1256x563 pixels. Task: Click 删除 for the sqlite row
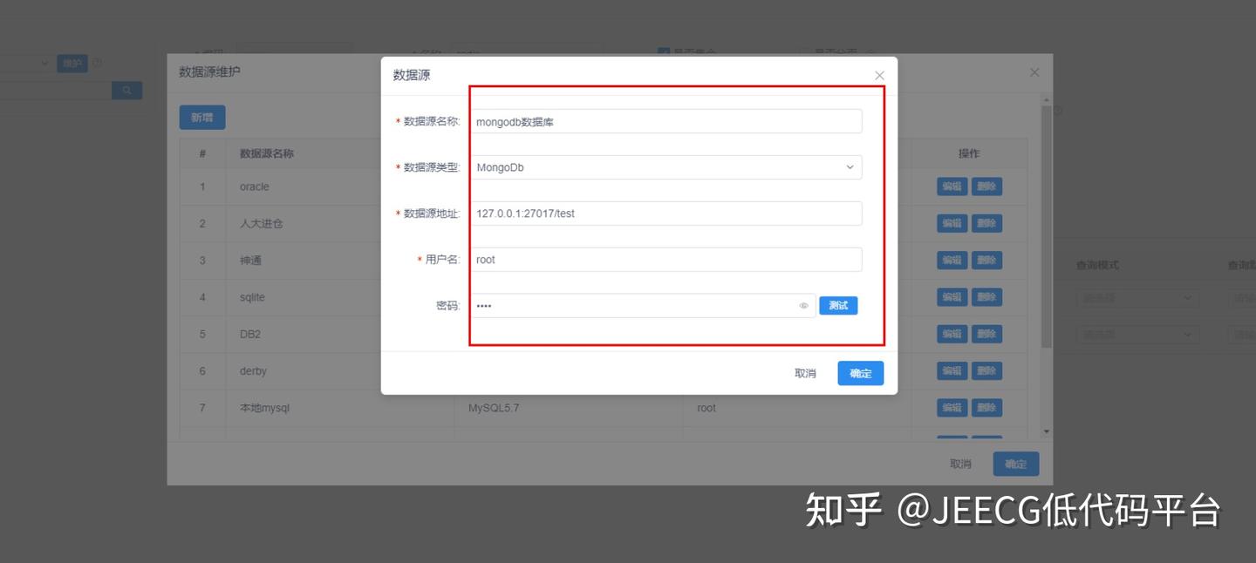pyautogui.click(x=986, y=297)
